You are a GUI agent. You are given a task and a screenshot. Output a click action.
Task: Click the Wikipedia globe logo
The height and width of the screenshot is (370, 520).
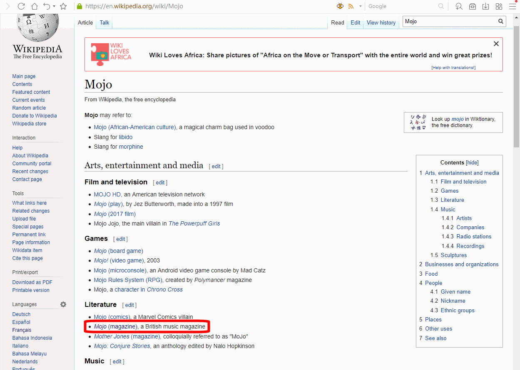pos(37,27)
